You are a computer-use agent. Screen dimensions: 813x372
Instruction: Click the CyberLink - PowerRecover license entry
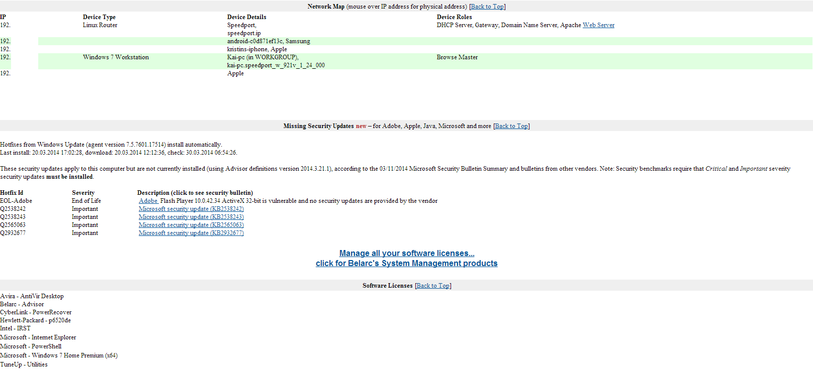click(x=36, y=312)
